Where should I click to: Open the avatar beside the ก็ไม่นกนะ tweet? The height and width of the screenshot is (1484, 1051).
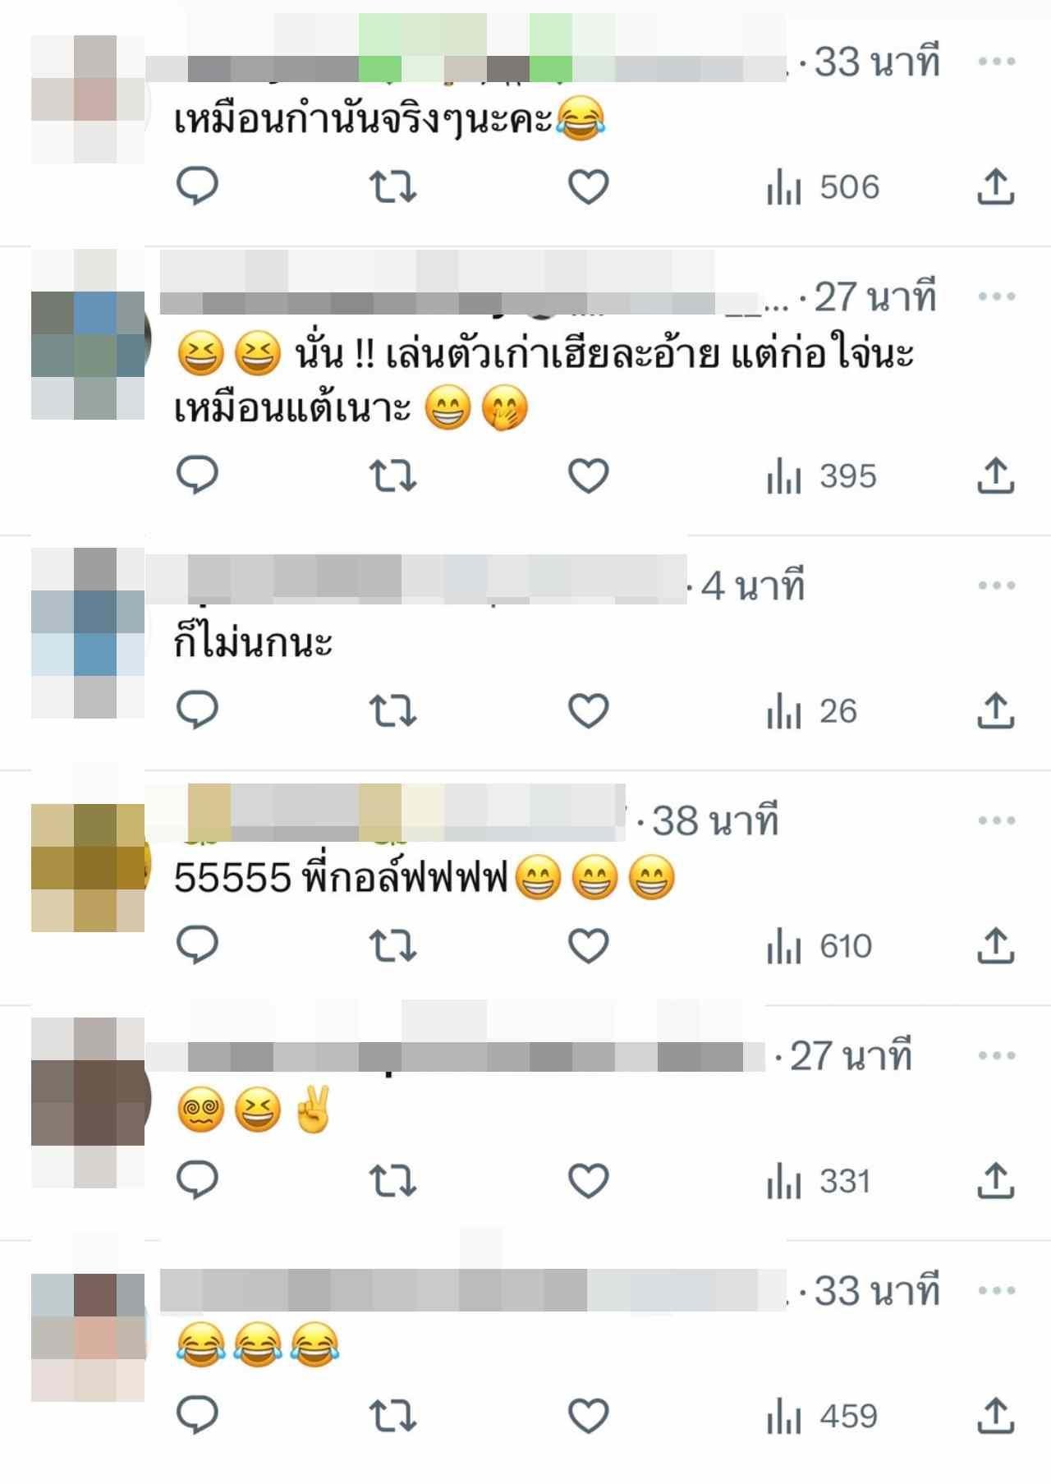pyautogui.click(x=89, y=632)
